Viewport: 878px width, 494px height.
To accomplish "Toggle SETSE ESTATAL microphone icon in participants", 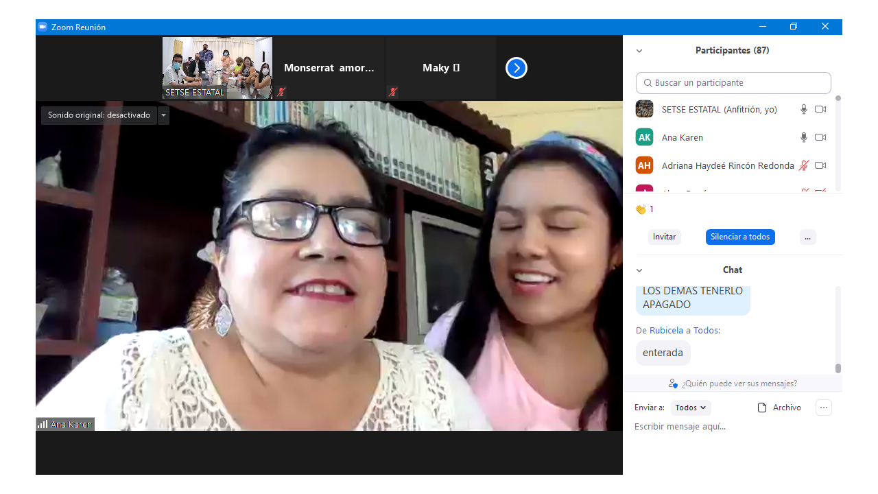I will coord(804,109).
